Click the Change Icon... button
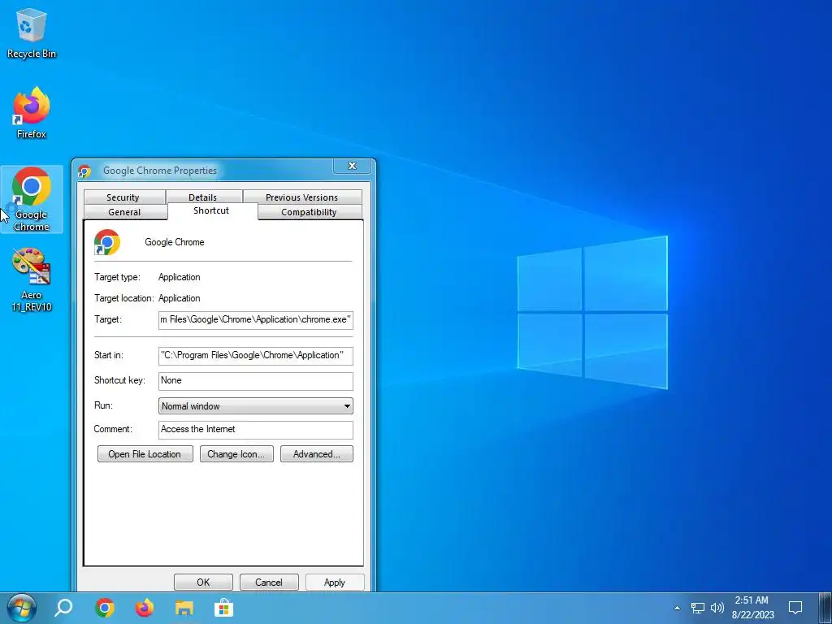The image size is (832, 624). pos(236,454)
